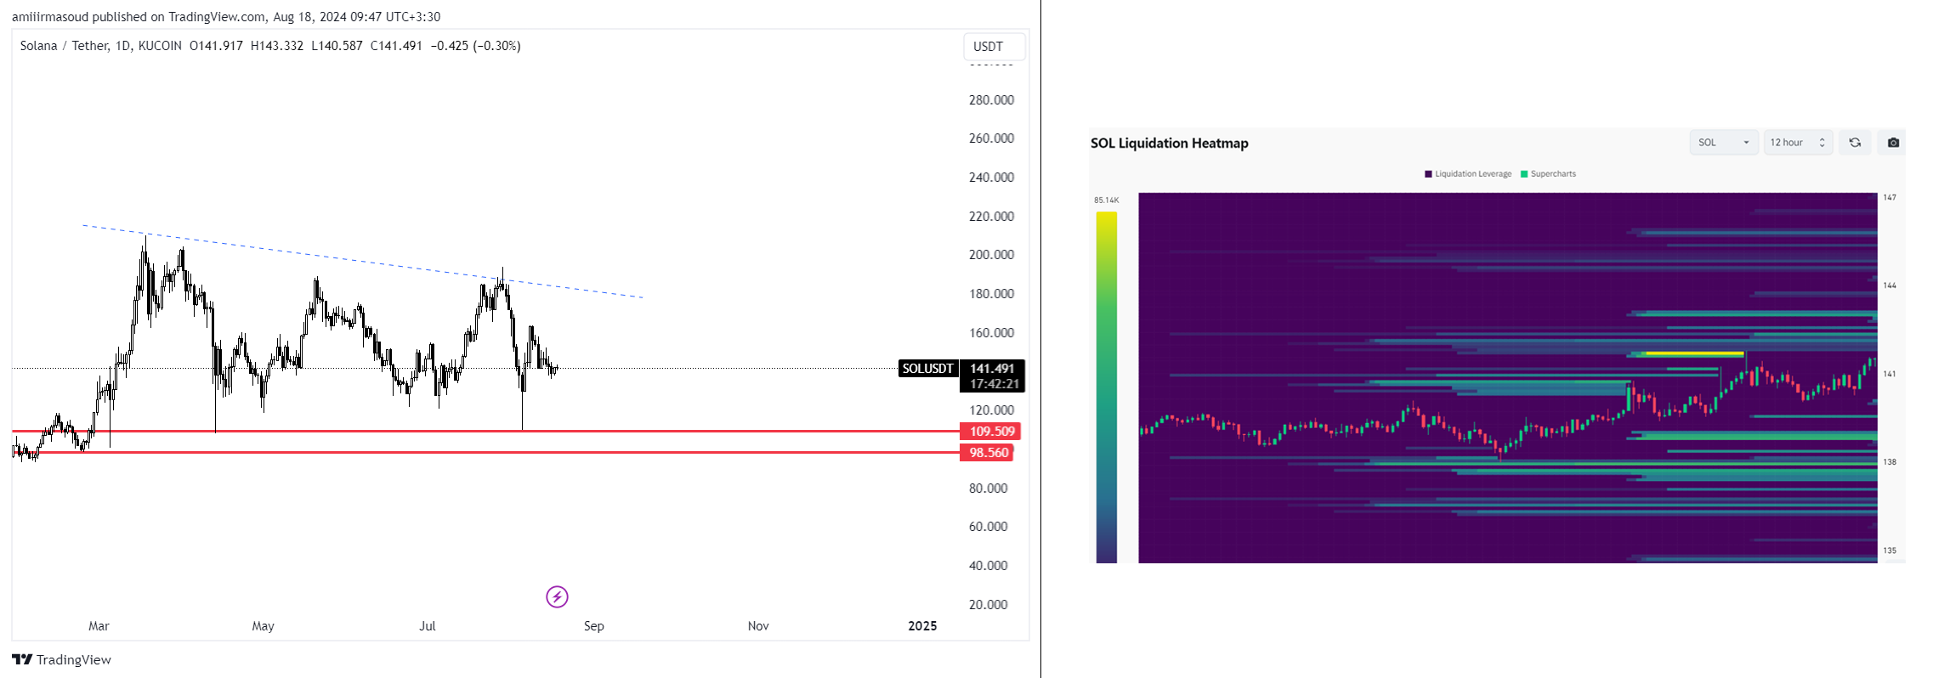Adjust the 12 hour timeframe stepper

(x=1798, y=143)
